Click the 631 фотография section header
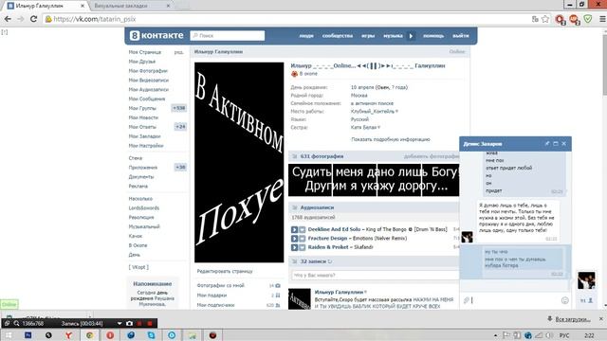This screenshot has height=341, width=607. point(322,156)
